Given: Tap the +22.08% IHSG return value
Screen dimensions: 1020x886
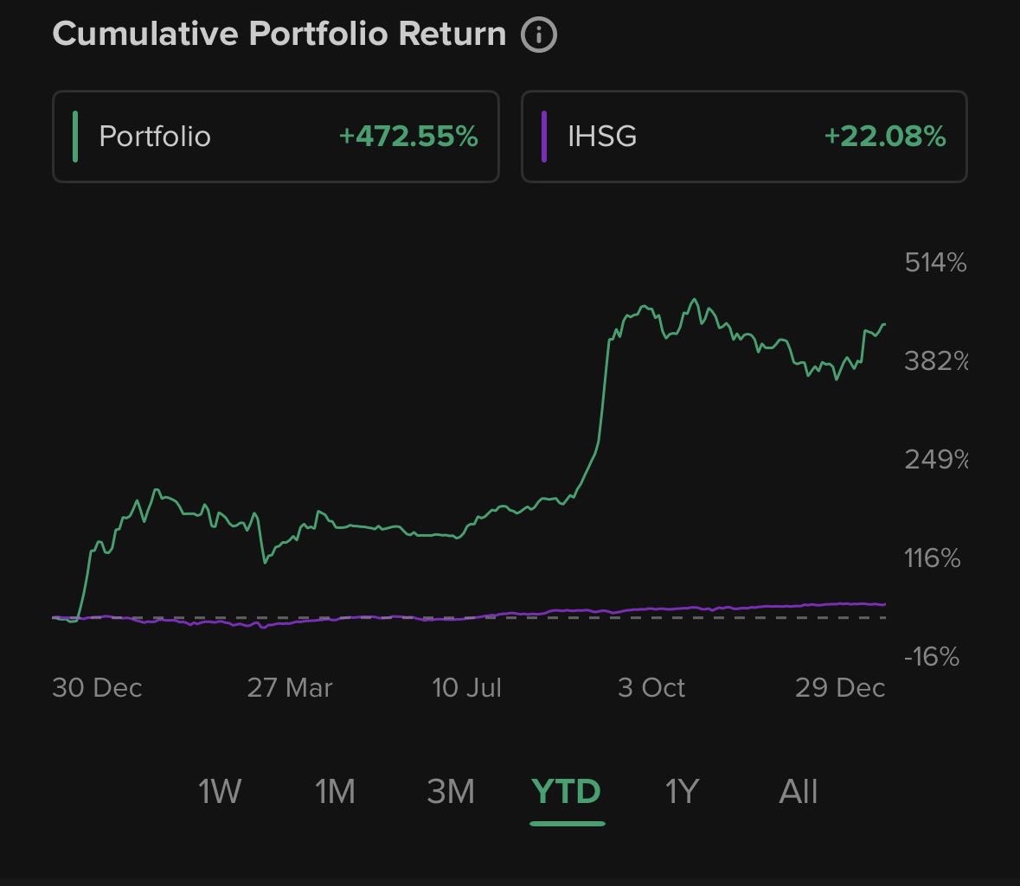Looking at the screenshot, I should [x=885, y=137].
